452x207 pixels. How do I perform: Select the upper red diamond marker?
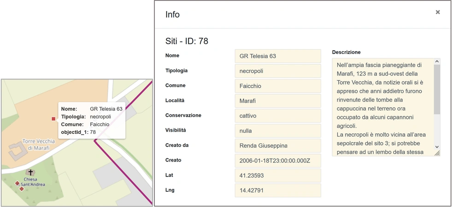(x=18, y=184)
